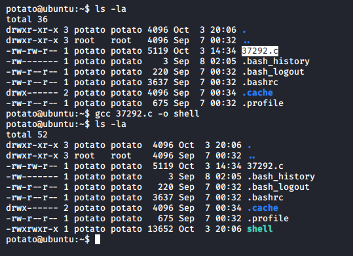353x256 pixels.
Task: Click .bash_logout in the second listing
Action: click(x=278, y=187)
